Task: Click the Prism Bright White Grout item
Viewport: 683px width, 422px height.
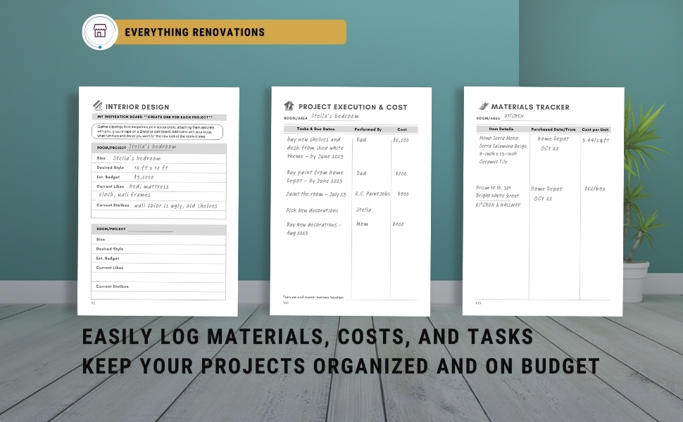Action: click(x=498, y=196)
